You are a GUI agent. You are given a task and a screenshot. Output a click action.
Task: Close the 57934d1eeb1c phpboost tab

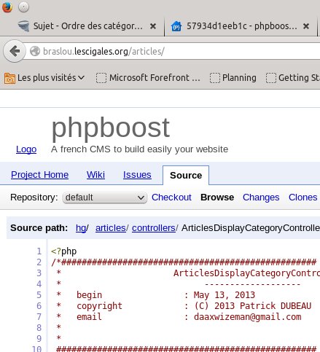tap(306, 26)
